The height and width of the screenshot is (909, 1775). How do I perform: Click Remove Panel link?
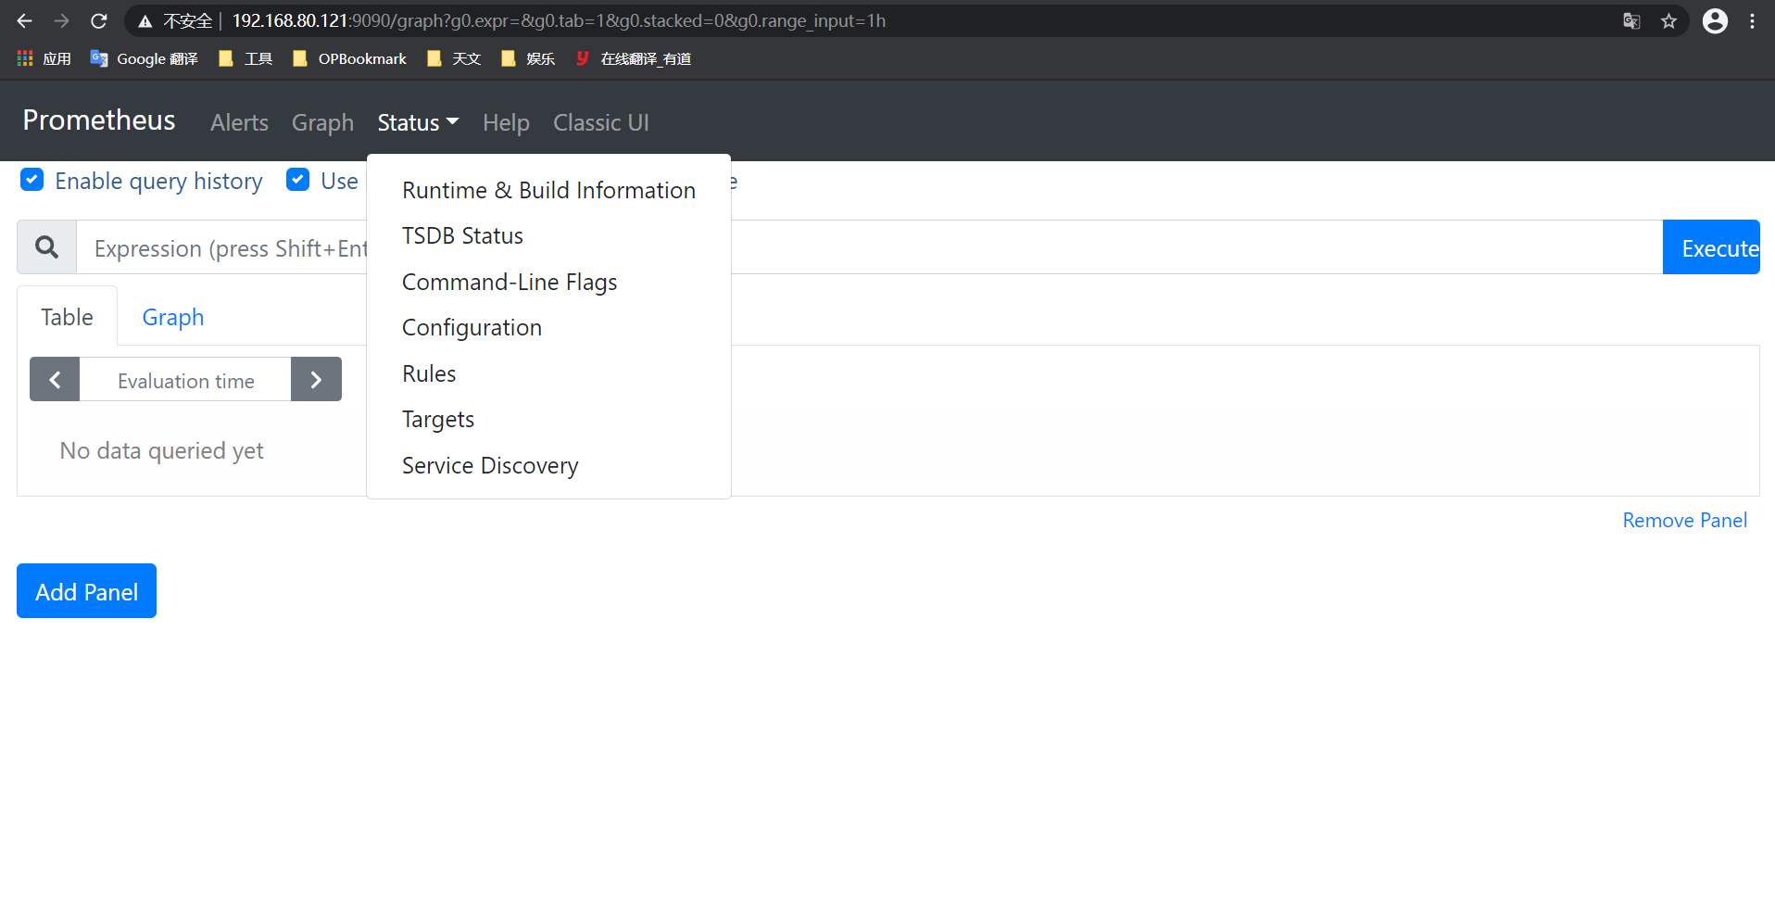(1684, 521)
